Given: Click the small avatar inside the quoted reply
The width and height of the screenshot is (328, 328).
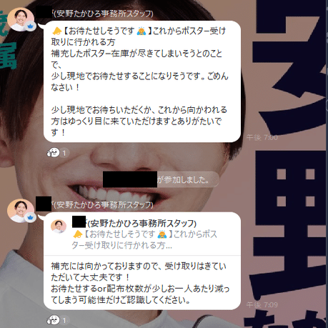Looking at the screenshot, I should (x=59, y=227).
